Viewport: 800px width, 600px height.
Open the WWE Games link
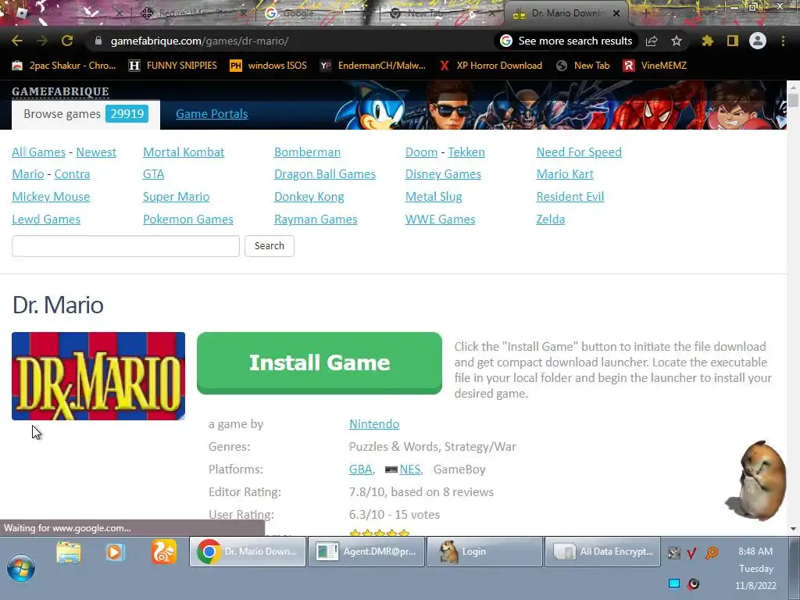(x=441, y=220)
